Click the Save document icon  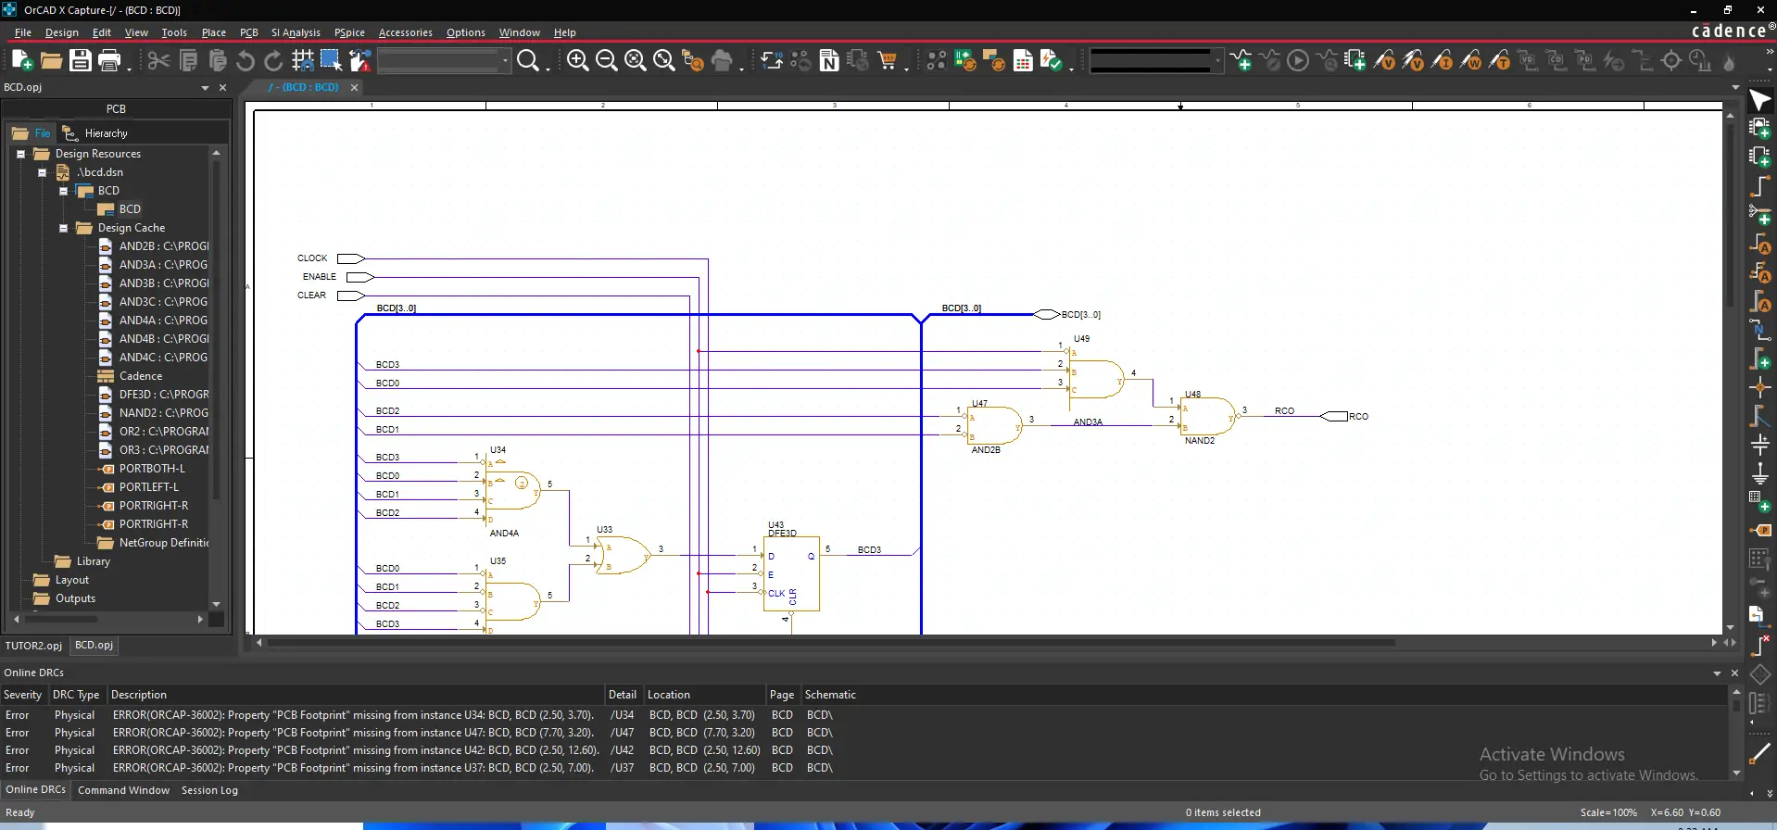click(x=81, y=61)
